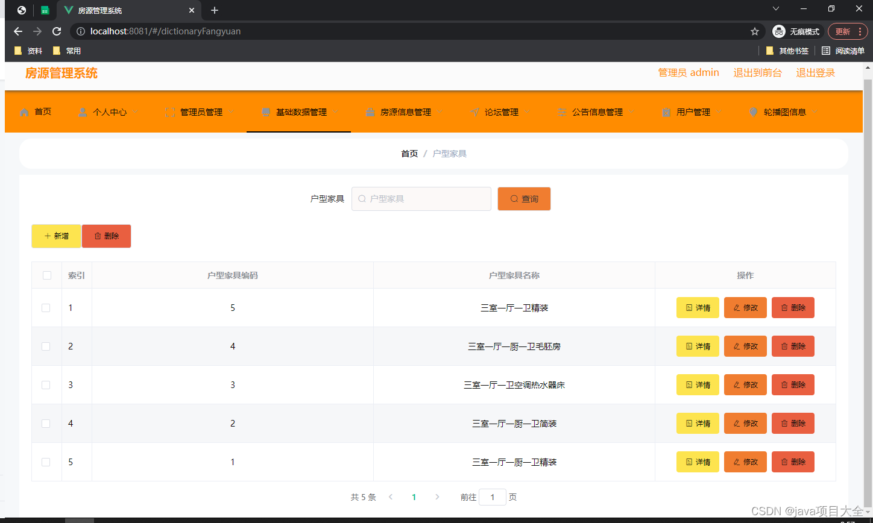Click the browser back arrow
Screen dimensions: 873x523
click(x=18, y=31)
